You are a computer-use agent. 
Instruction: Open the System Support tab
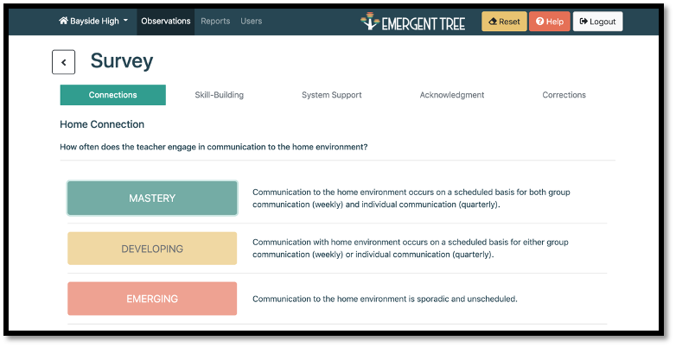point(331,95)
